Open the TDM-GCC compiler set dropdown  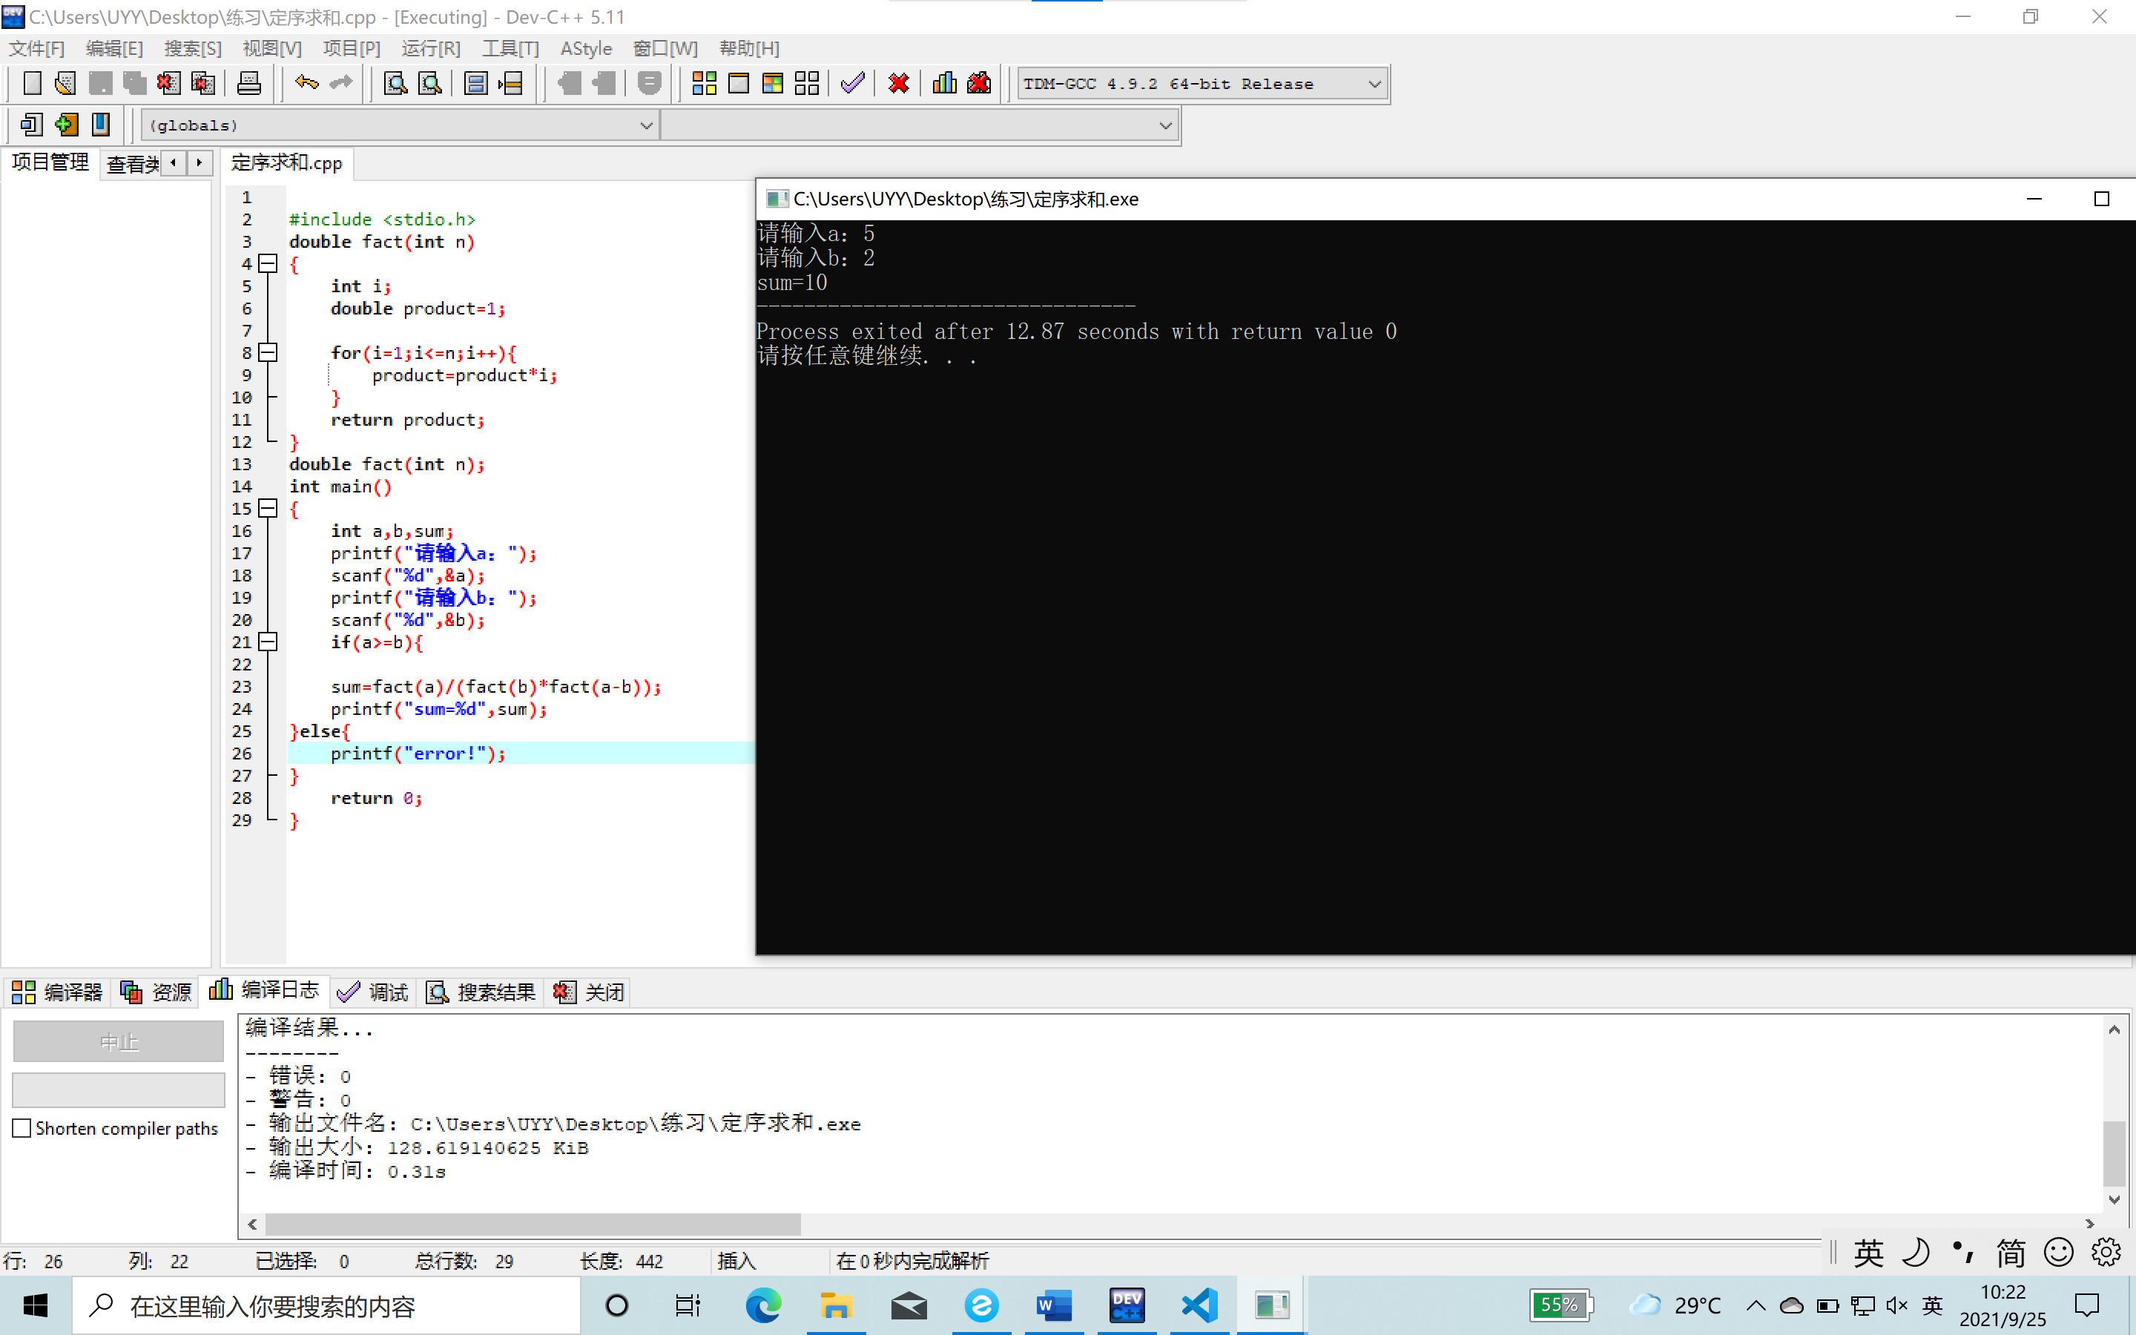pyautogui.click(x=1374, y=84)
